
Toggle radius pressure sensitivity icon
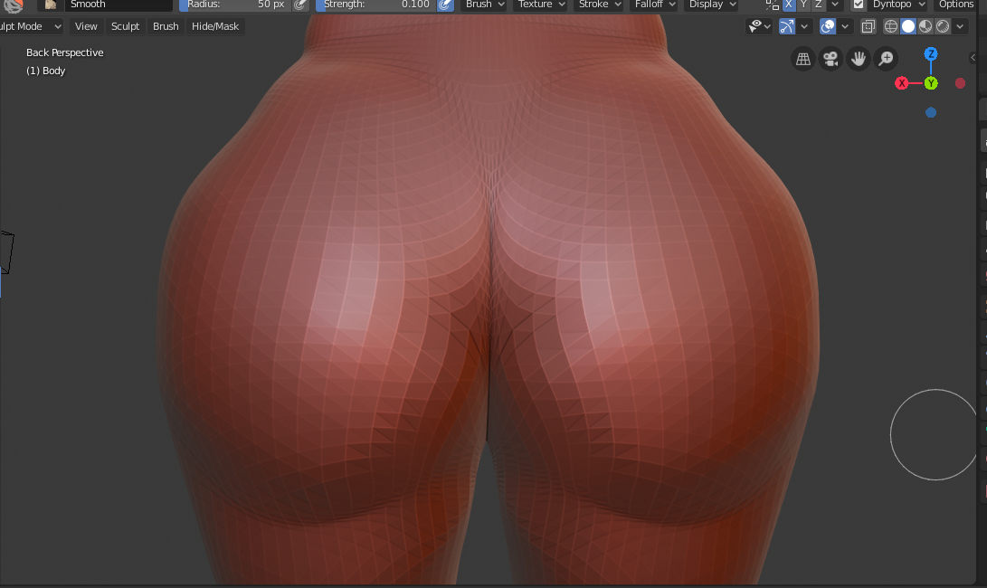[300, 5]
